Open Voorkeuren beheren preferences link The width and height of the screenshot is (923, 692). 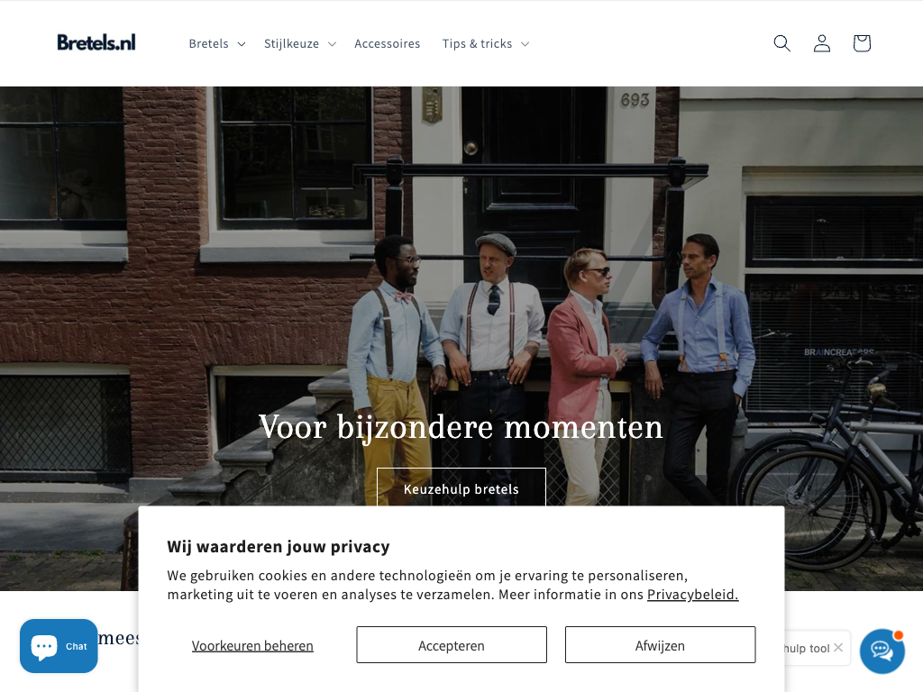point(252,645)
